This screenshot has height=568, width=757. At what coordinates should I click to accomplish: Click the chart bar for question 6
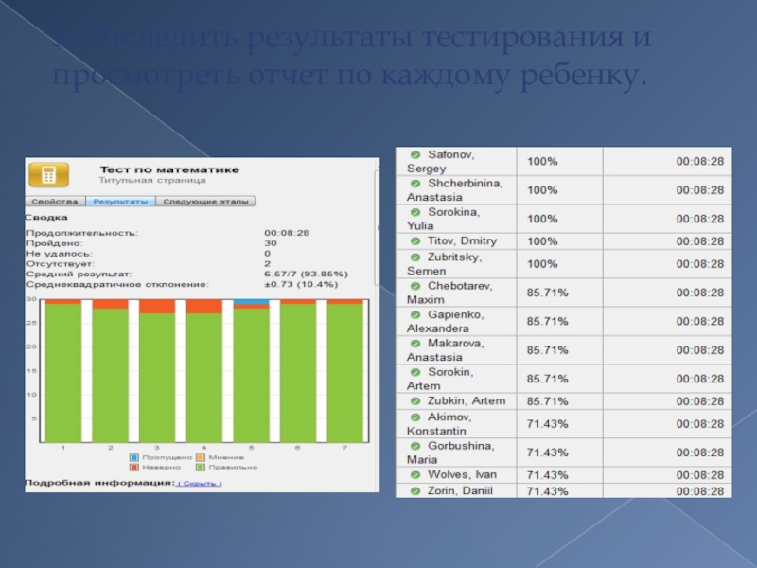[x=298, y=370]
